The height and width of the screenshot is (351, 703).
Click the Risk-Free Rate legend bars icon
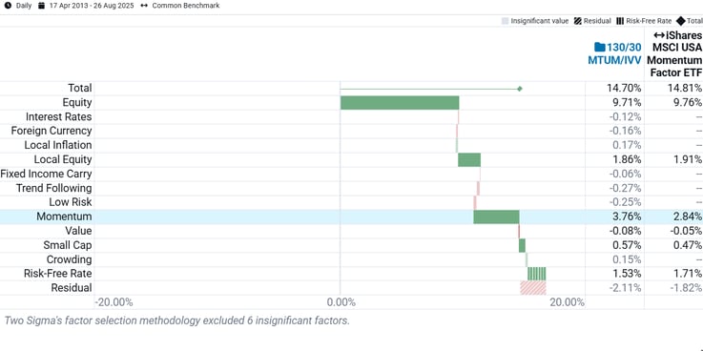pyautogui.click(x=620, y=21)
